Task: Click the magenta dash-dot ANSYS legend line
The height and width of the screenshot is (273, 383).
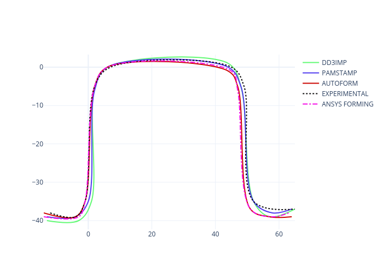Action: point(310,104)
